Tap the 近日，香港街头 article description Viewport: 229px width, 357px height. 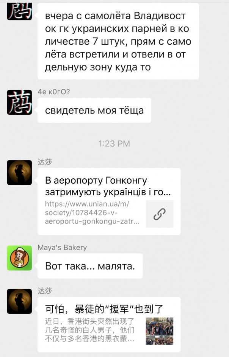[90, 330]
